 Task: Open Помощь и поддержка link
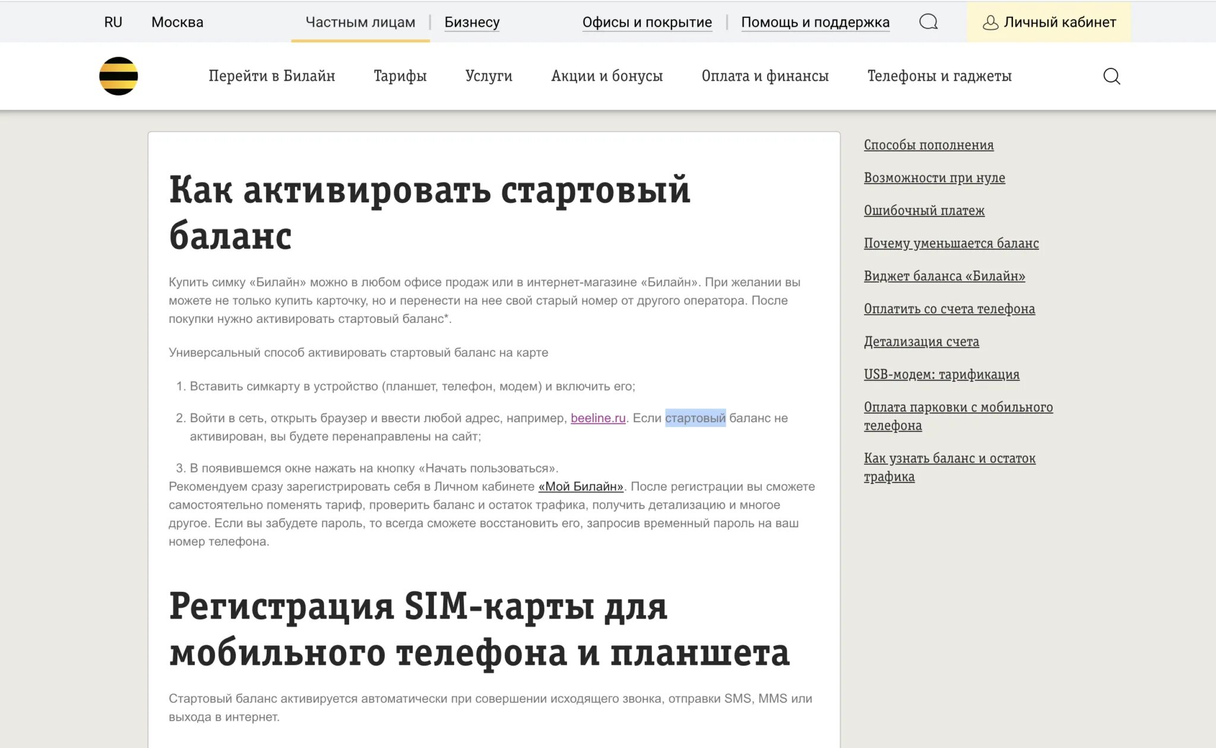pyautogui.click(x=815, y=22)
